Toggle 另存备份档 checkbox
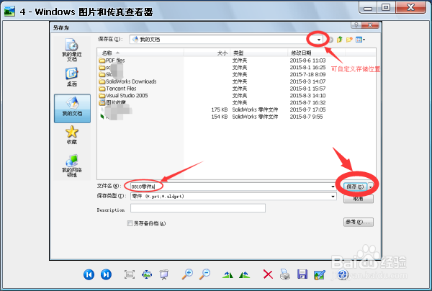The height and width of the screenshot is (291, 432). pos(130,223)
